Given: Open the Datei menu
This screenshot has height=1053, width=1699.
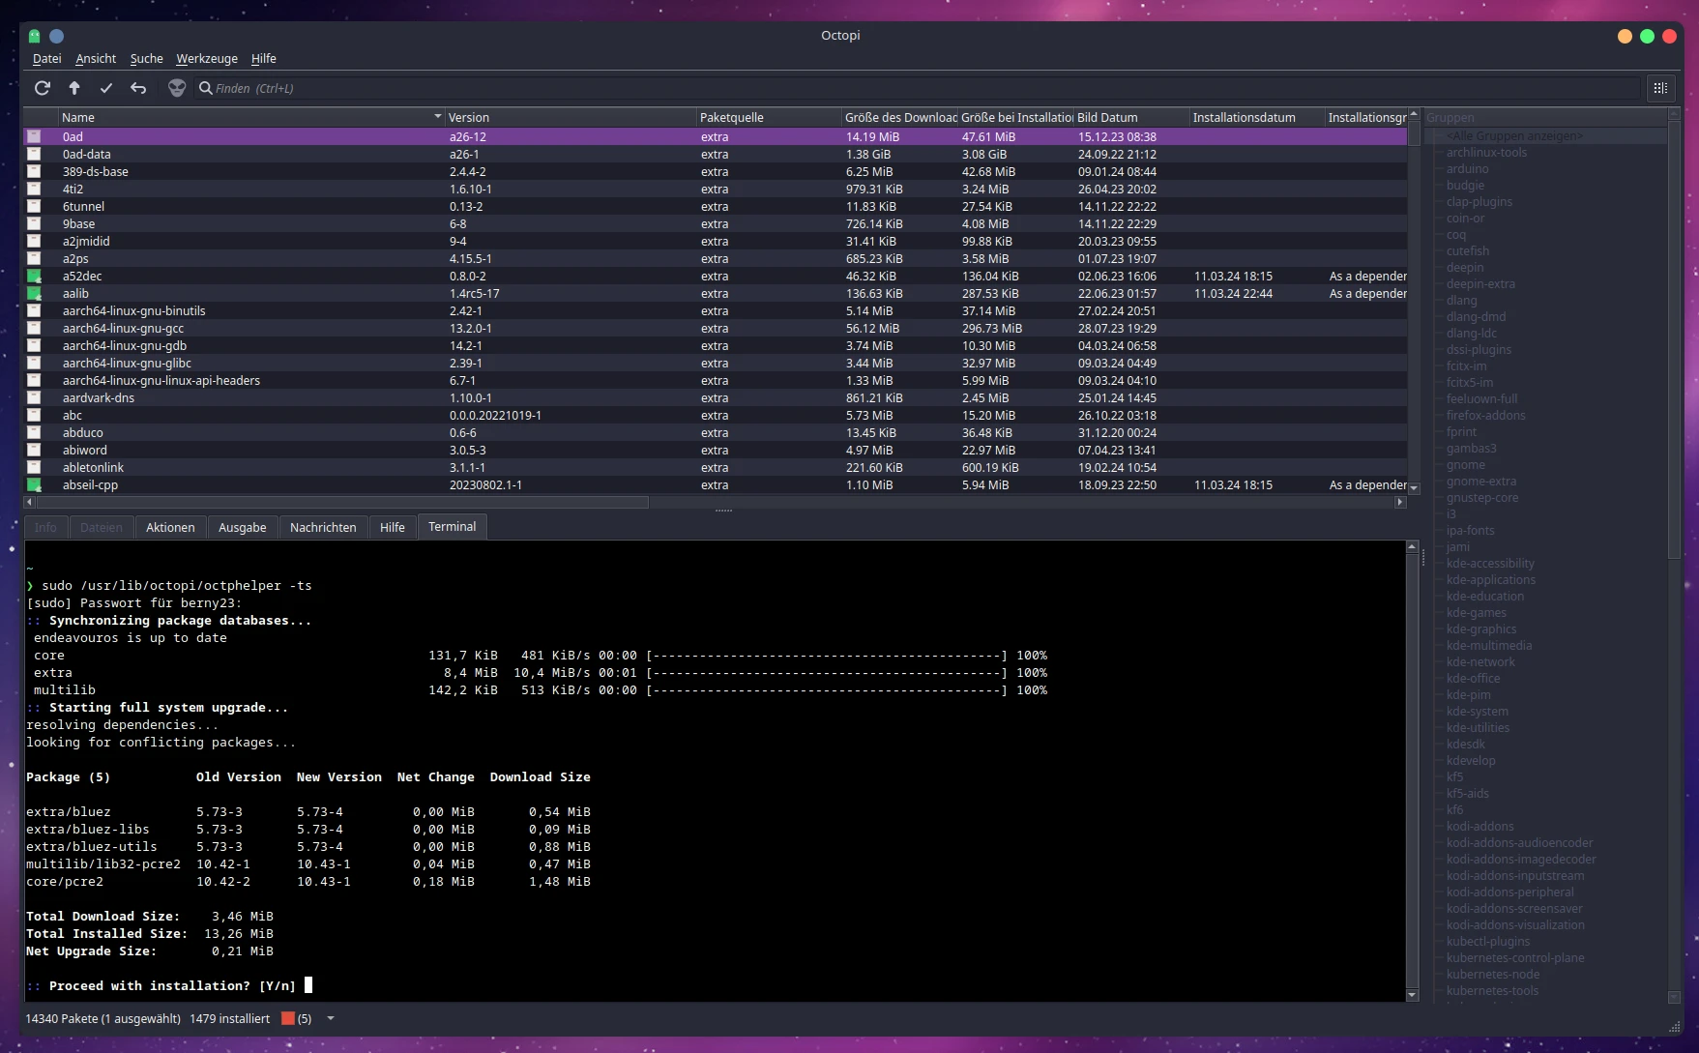Looking at the screenshot, I should click(x=46, y=59).
